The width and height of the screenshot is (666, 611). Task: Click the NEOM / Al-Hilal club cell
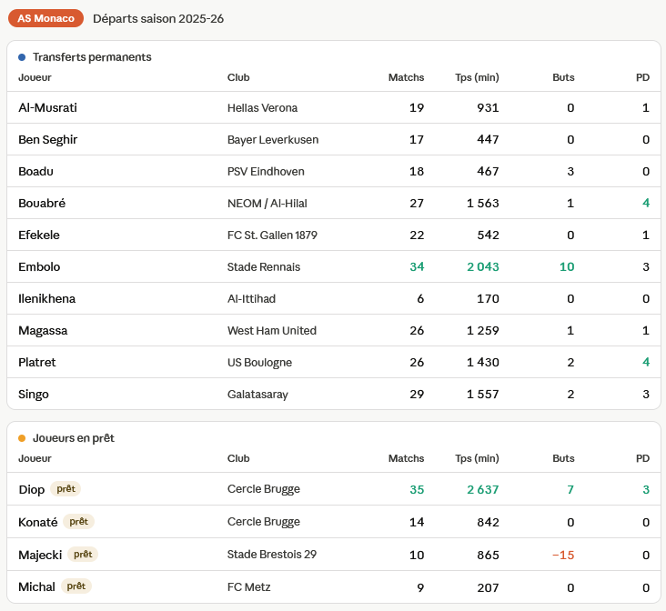(267, 204)
